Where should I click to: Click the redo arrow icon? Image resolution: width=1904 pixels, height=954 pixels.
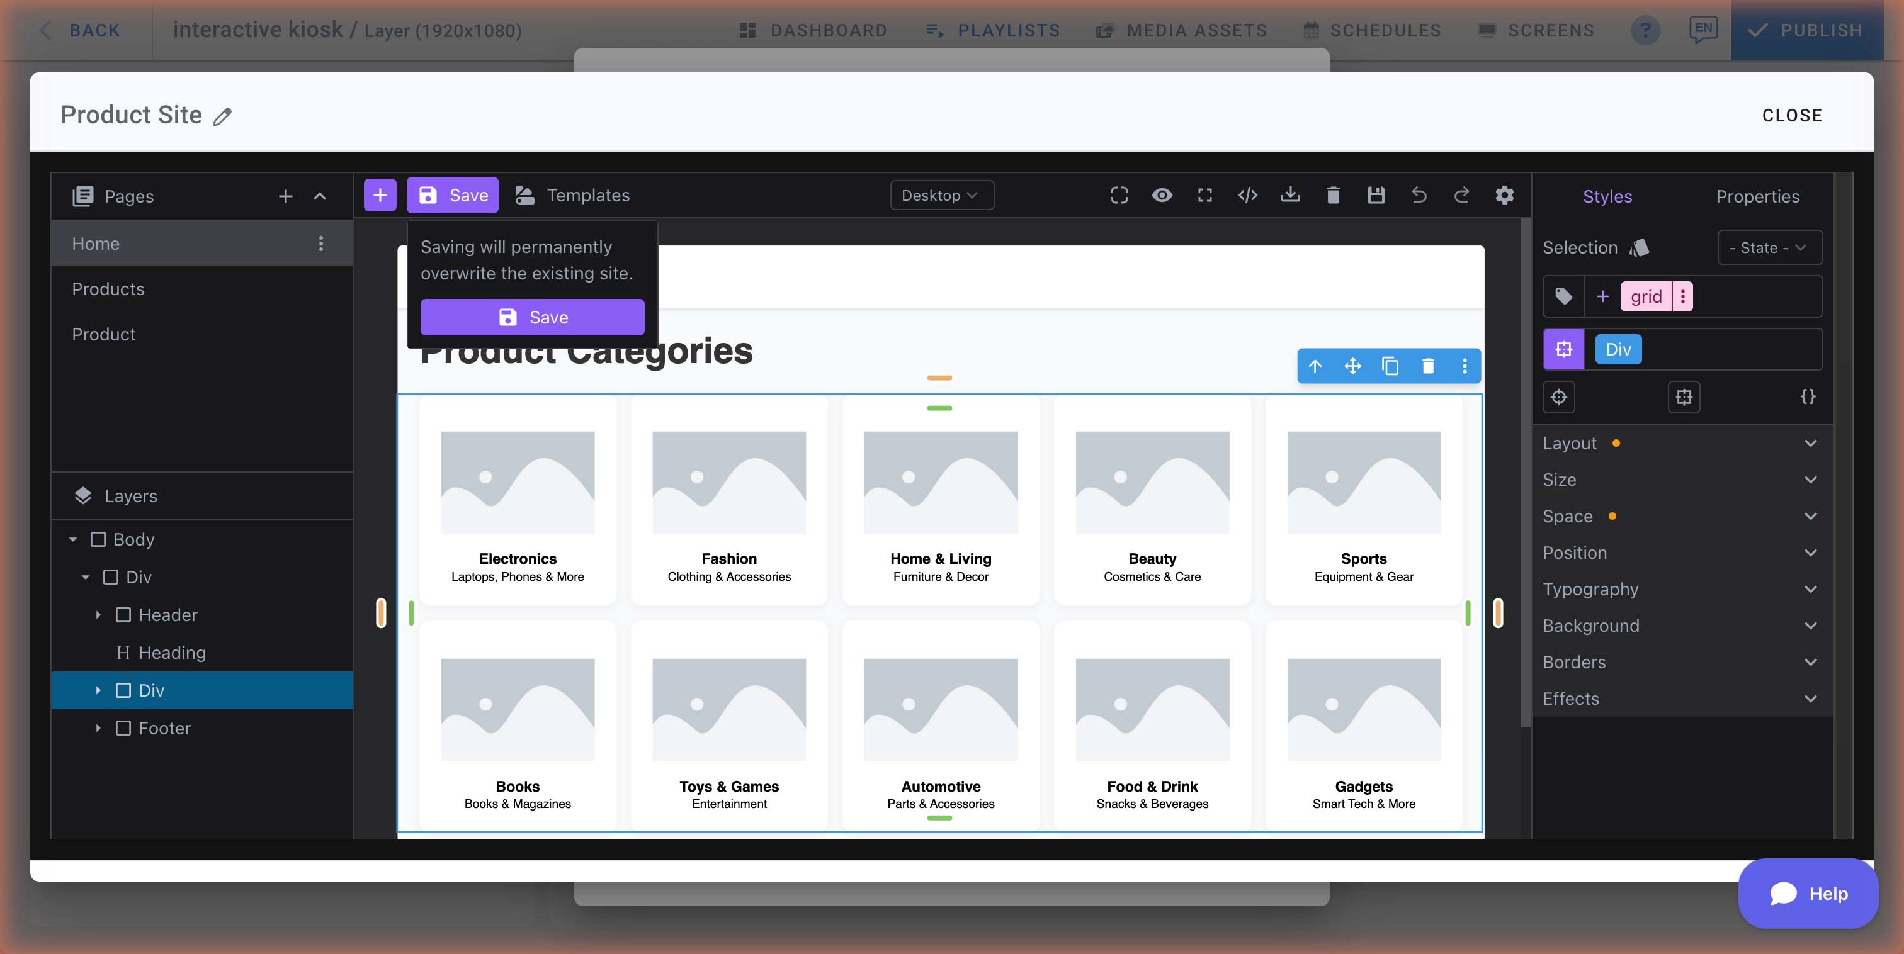[x=1461, y=195]
